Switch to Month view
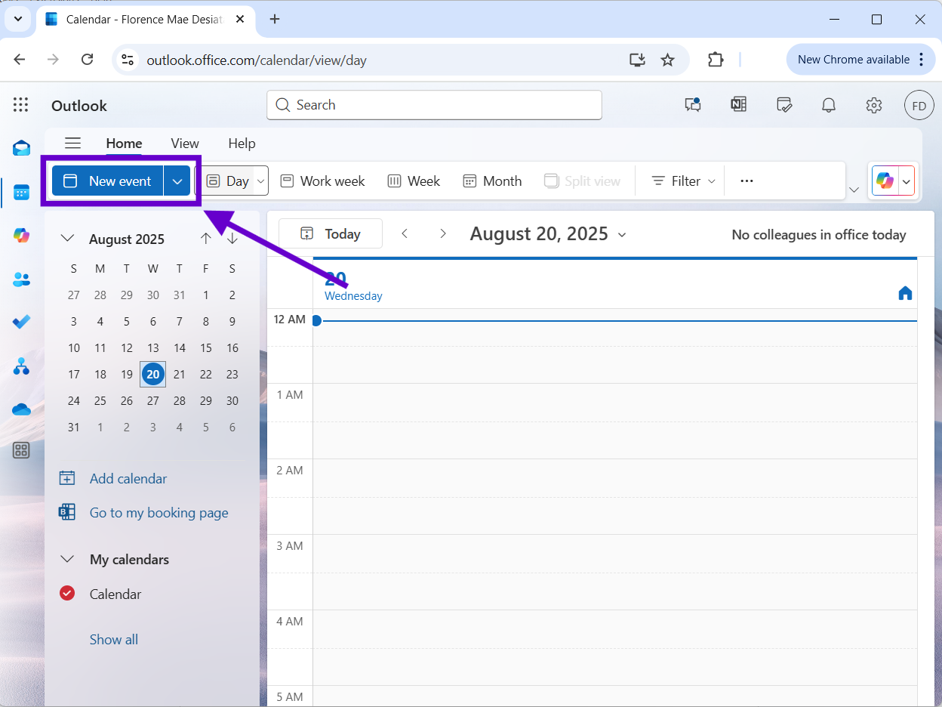 (x=492, y=181)
